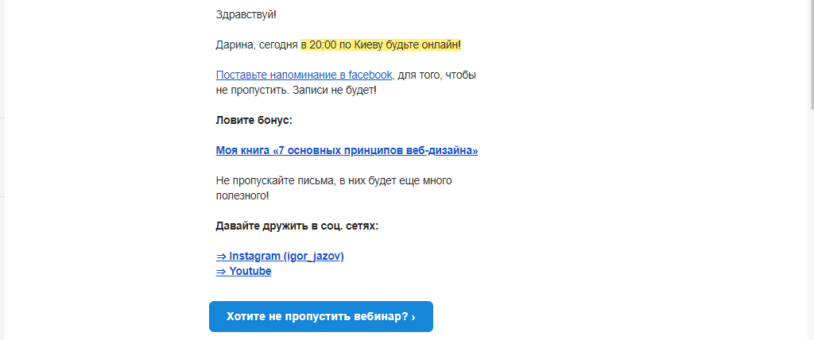Click the word 'facebook' in the reminder link
The image size is (814, 340).
point(370,75)
